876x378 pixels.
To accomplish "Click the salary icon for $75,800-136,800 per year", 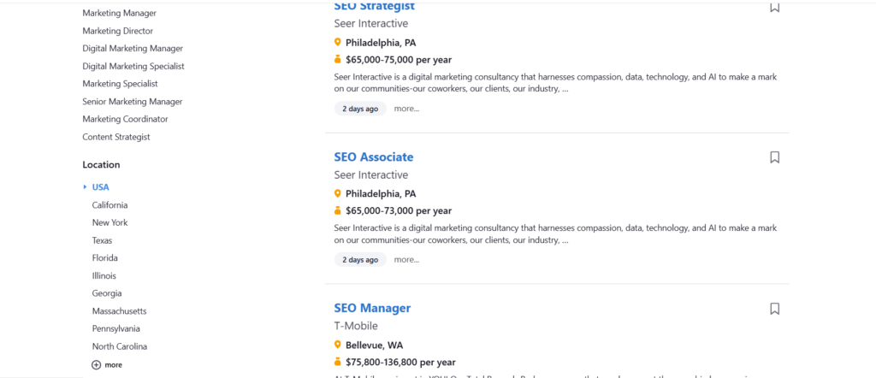I will [338, 362].
